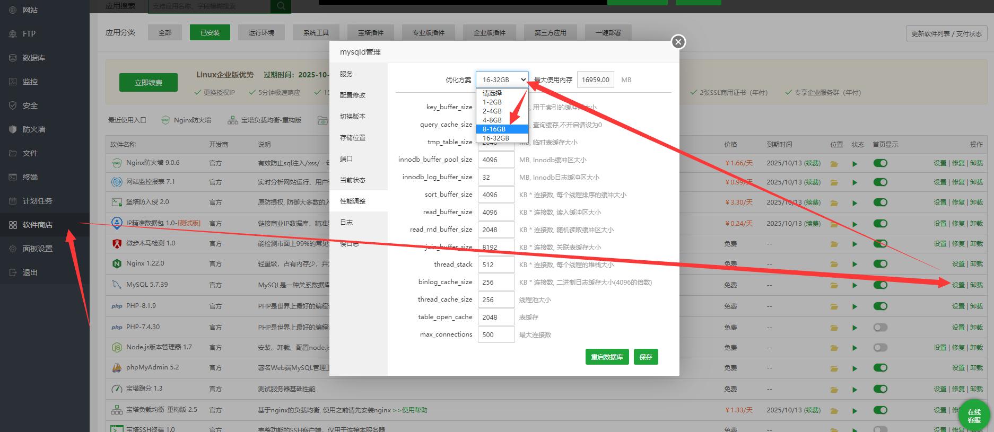This screenshot has width=994, height=432.
Task: Click the Nginx防火墙 row icon
Action: coord(117,163)
